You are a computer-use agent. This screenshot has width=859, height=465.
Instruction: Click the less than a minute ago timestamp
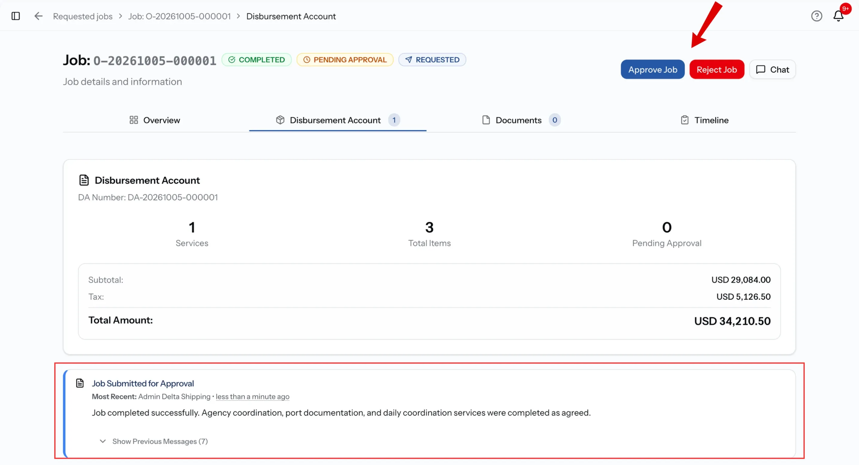pos(253,397)
